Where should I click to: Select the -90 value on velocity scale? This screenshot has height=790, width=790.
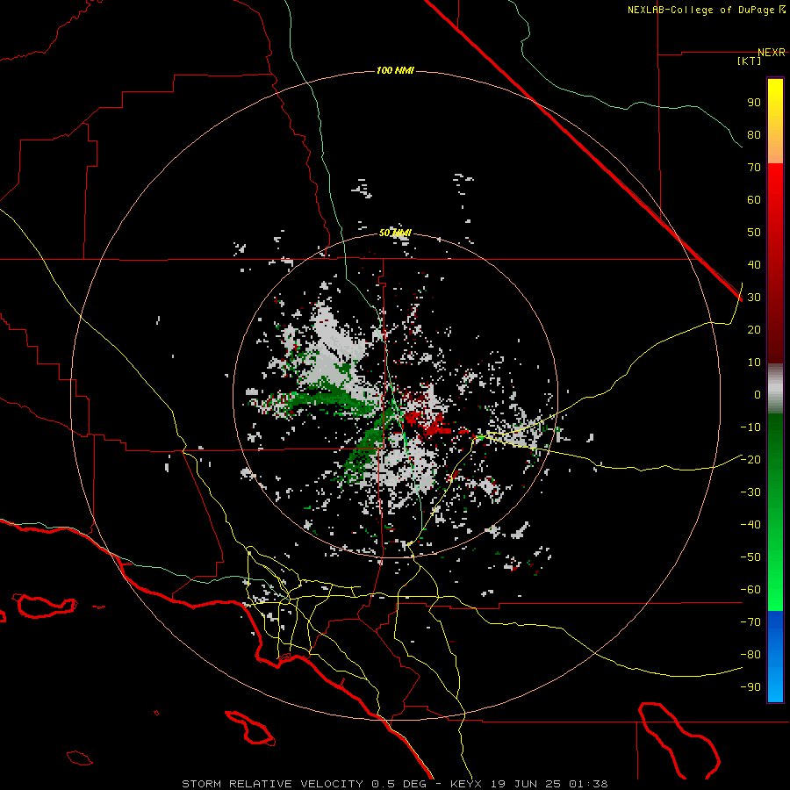[x=750, y=687]
